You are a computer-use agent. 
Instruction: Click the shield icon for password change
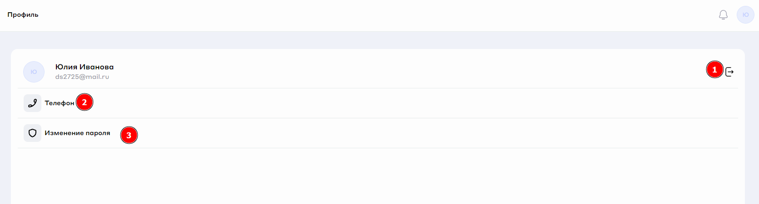[32, 133]
